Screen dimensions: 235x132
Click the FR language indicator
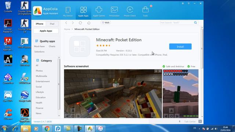195,128
